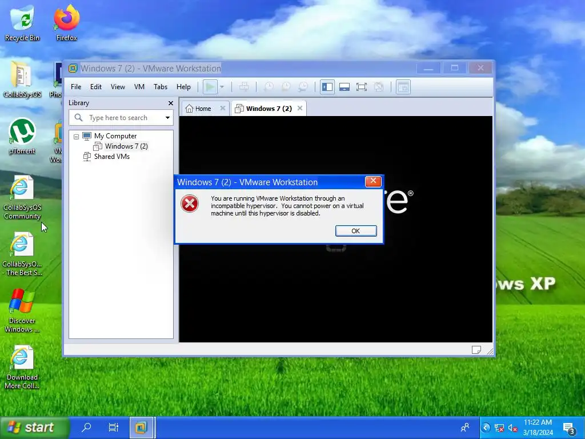Open CollabSysO... - The Best S... shortcut
585x439 pixels.
(x=22, y=254)
